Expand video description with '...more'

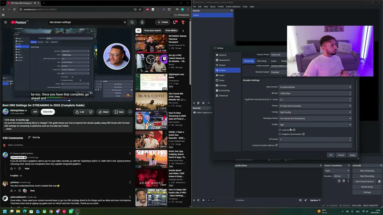(x=8, y=129)
